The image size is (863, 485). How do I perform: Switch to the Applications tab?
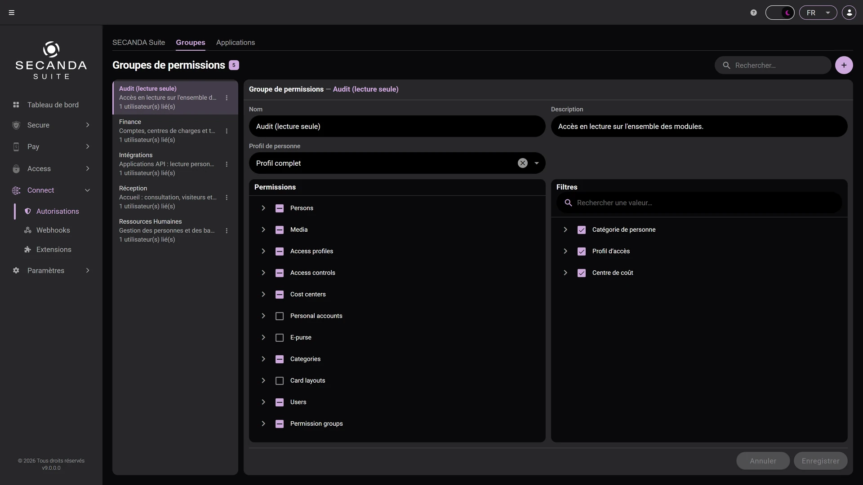pos(236,43)
